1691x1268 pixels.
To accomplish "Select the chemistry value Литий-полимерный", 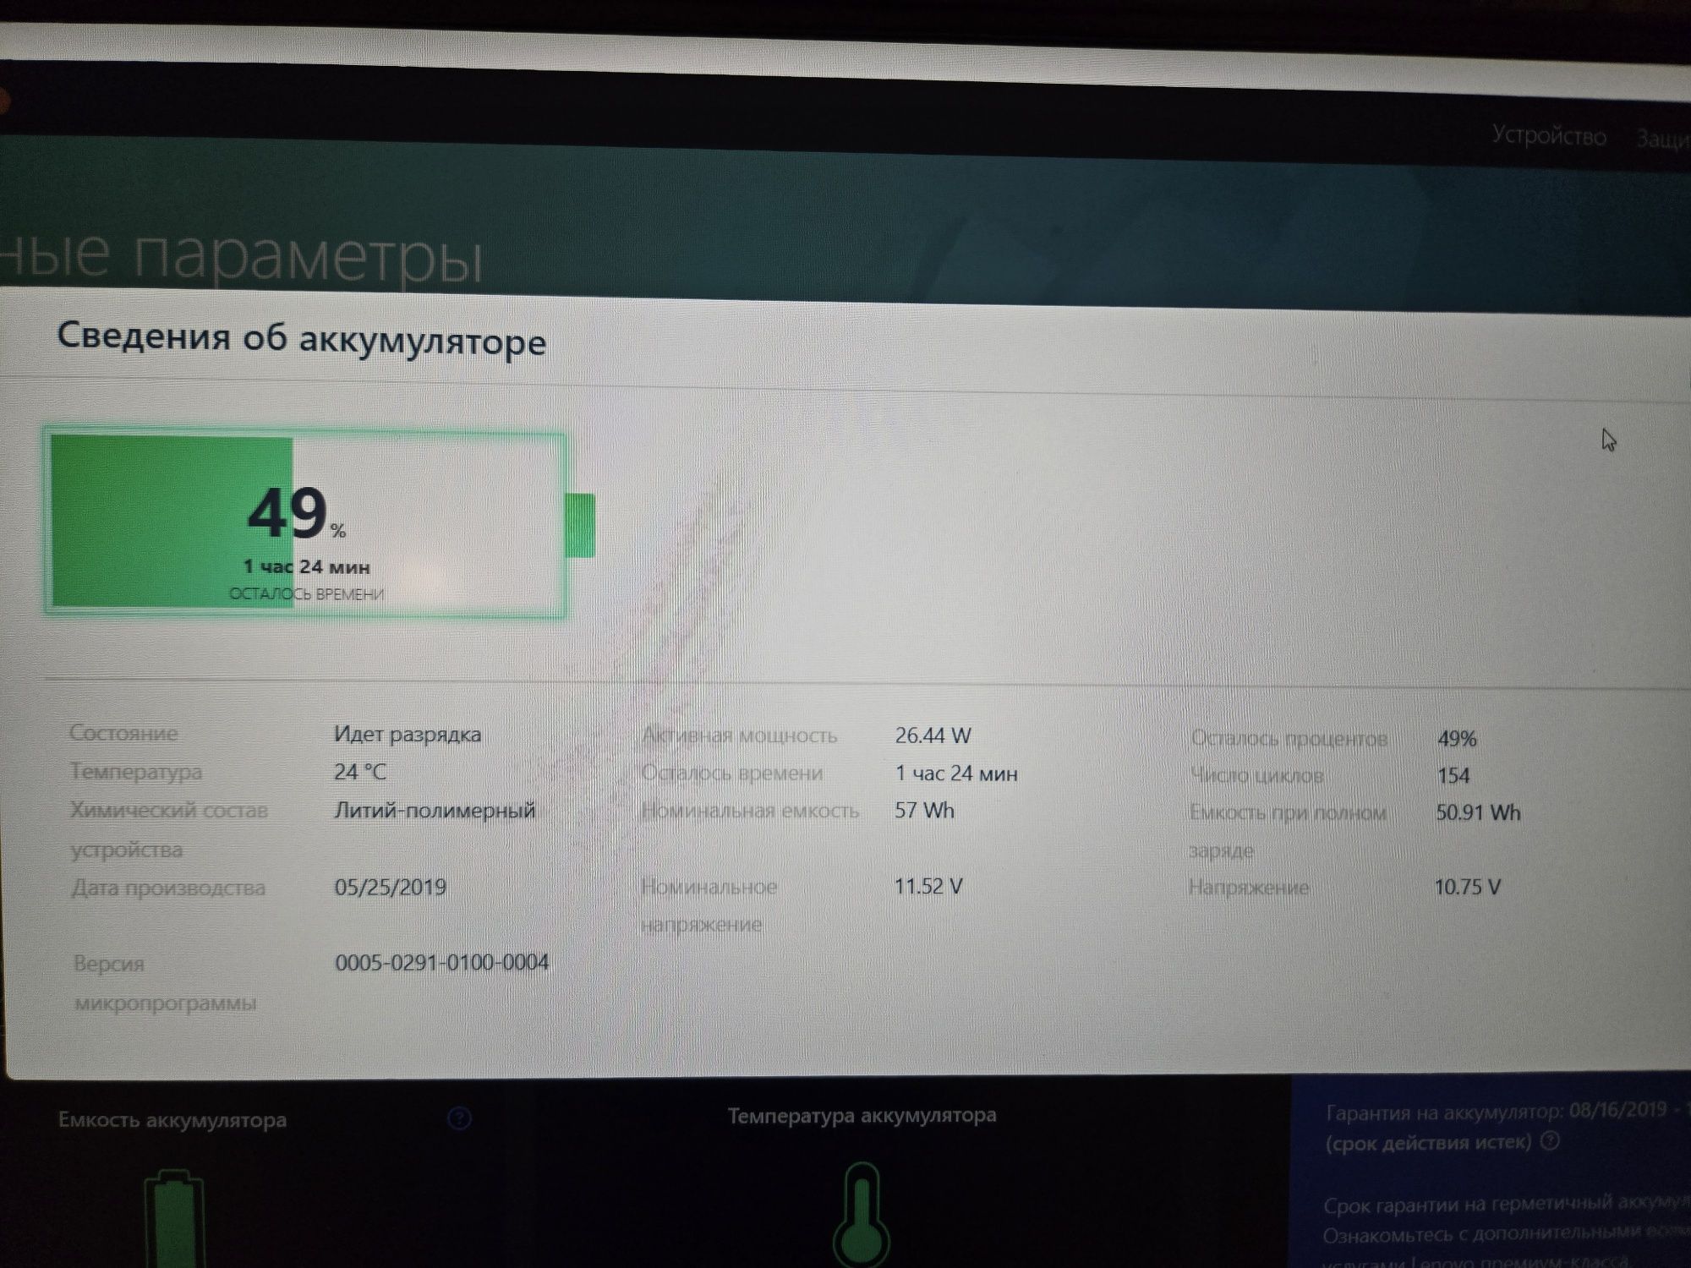I will [x=435, y=810].
